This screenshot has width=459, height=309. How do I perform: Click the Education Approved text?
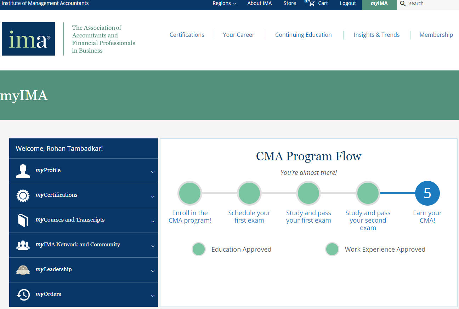242,250
